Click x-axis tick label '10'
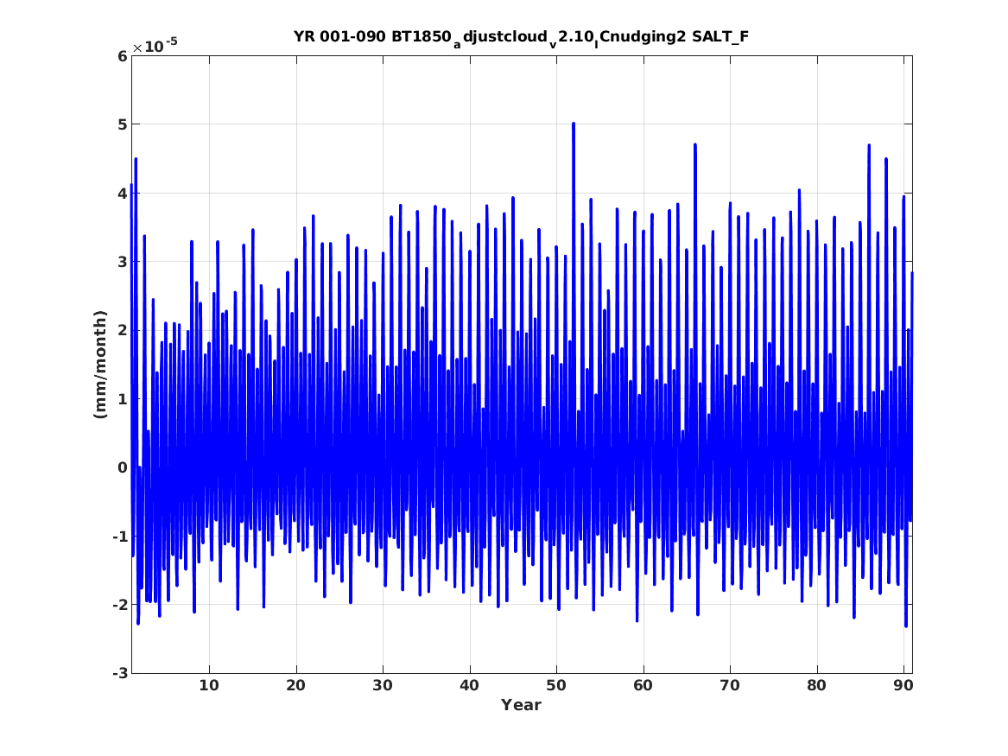This screenshot has width=1008, height=756. coord(209,685)
